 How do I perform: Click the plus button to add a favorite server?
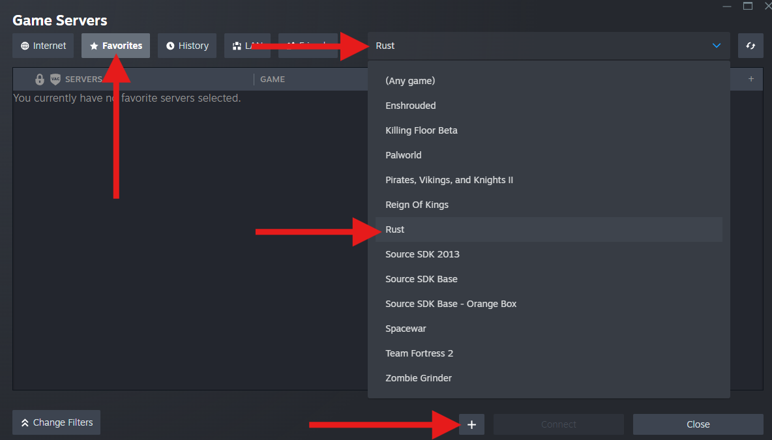point(471,424)
